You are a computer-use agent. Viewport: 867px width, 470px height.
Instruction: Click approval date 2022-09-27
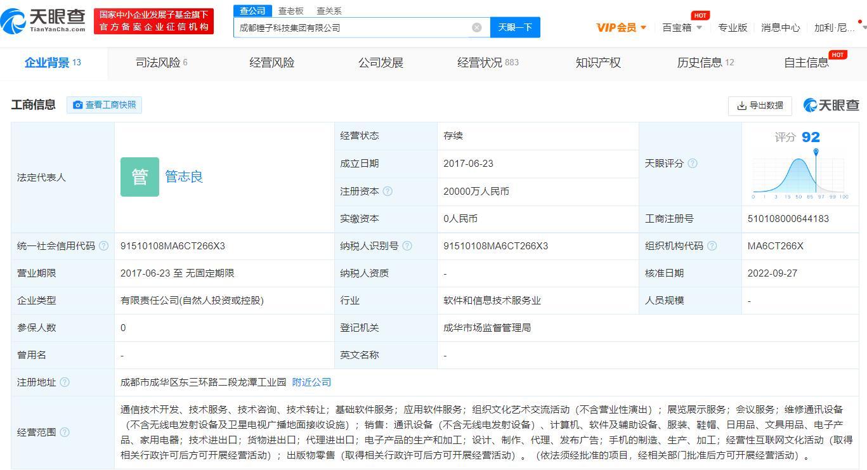coord(772,273)
